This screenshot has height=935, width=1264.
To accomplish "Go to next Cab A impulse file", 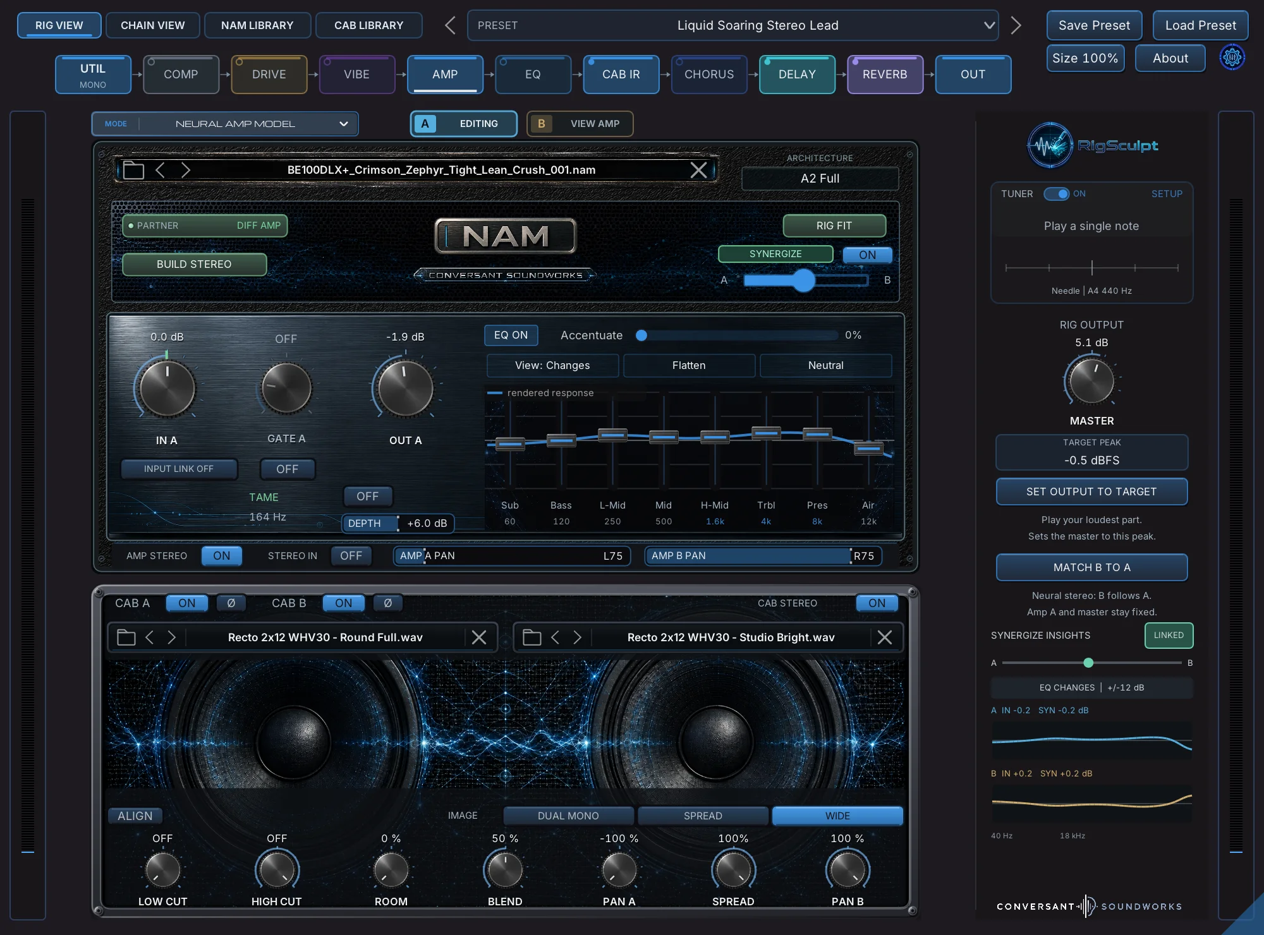I will click(x=171, y=637).
